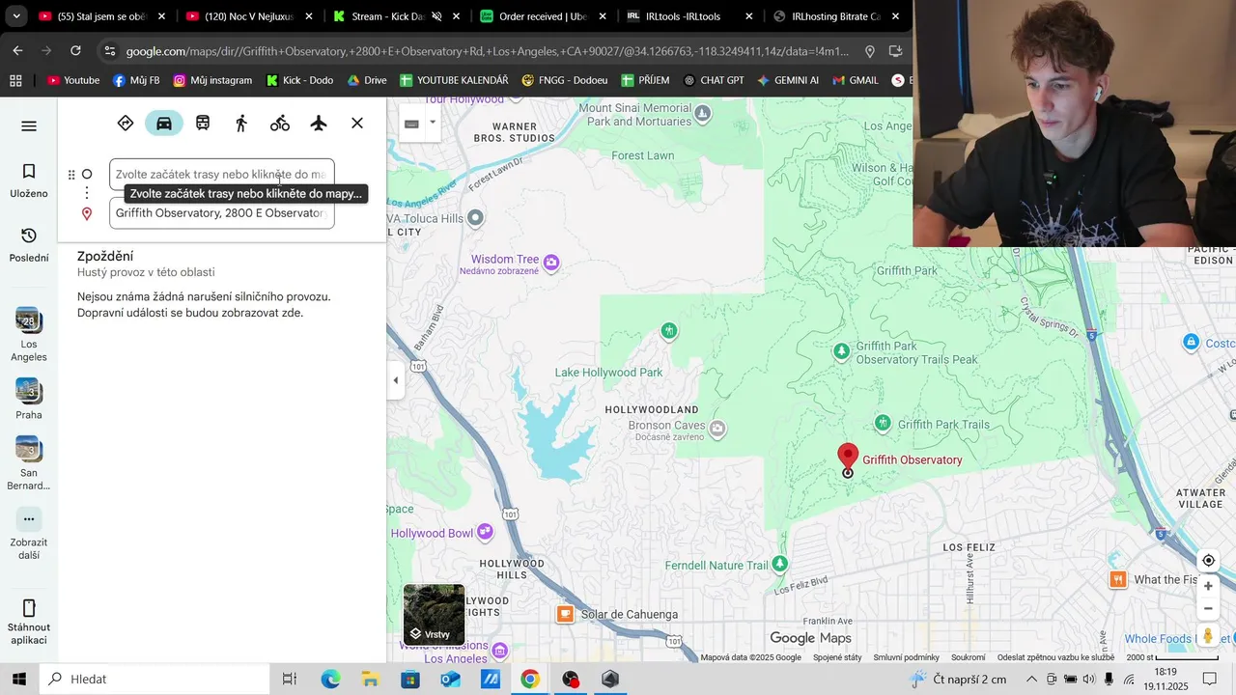
Task: Click the Ferndell Nature Trail marker
Action: click(x=780, y=564)
